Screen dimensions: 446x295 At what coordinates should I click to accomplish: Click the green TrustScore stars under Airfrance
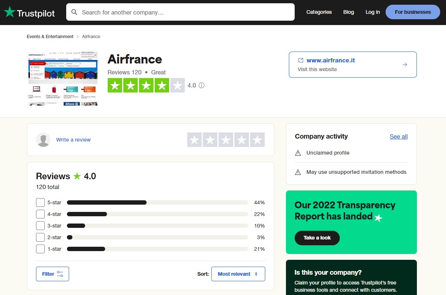tap(146, 86)
